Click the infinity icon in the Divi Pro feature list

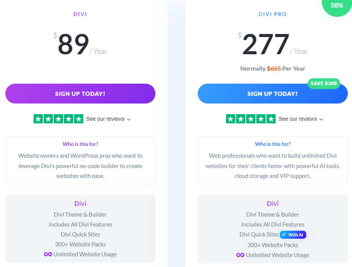click(x=240, y=255)
